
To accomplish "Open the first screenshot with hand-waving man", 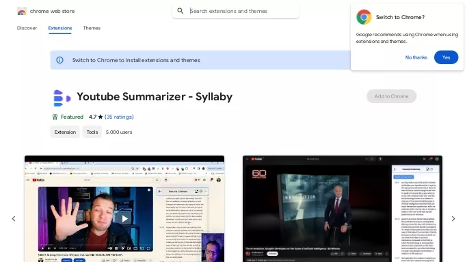I will [x=124, y=209].
